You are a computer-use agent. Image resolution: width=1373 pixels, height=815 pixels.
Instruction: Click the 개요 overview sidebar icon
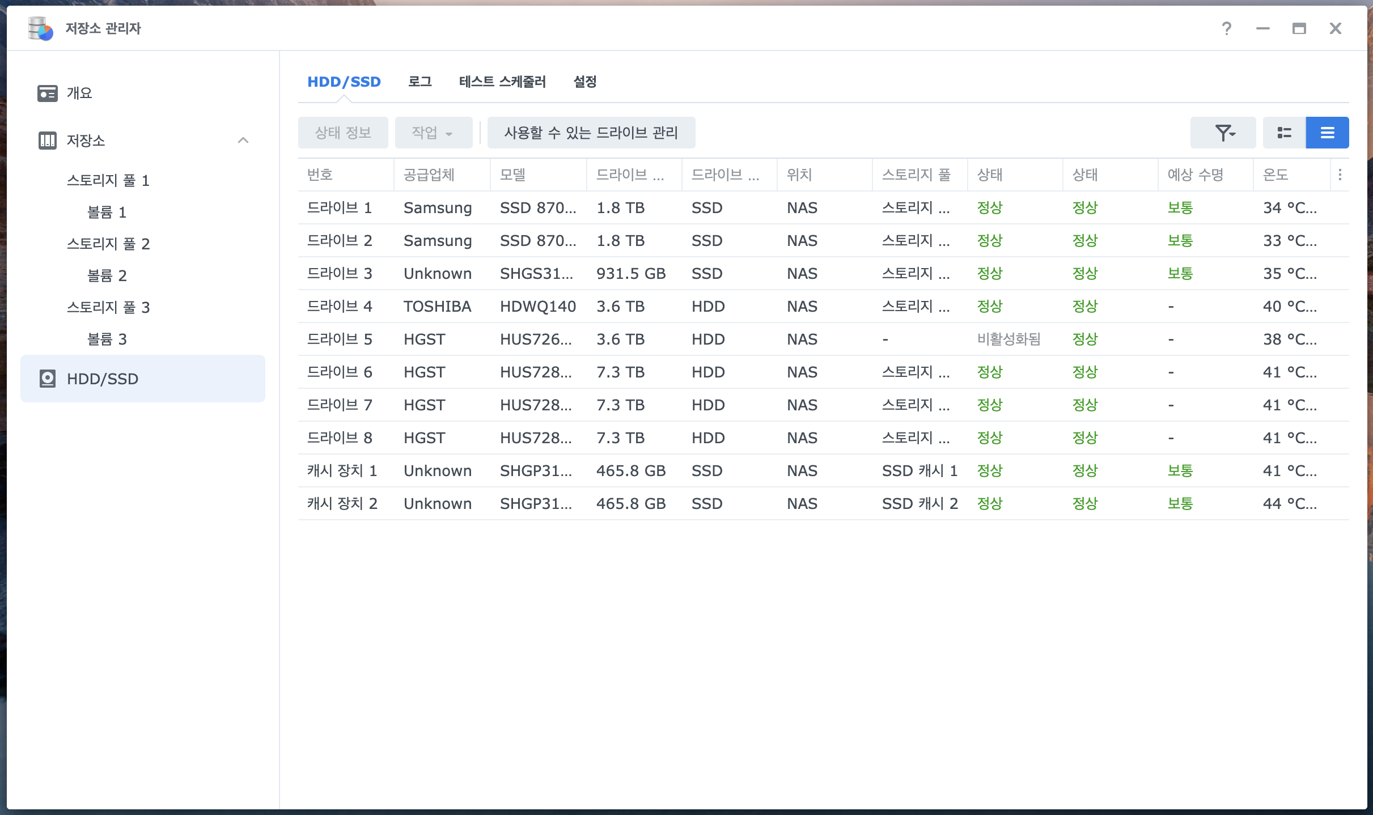coord(47,93)
